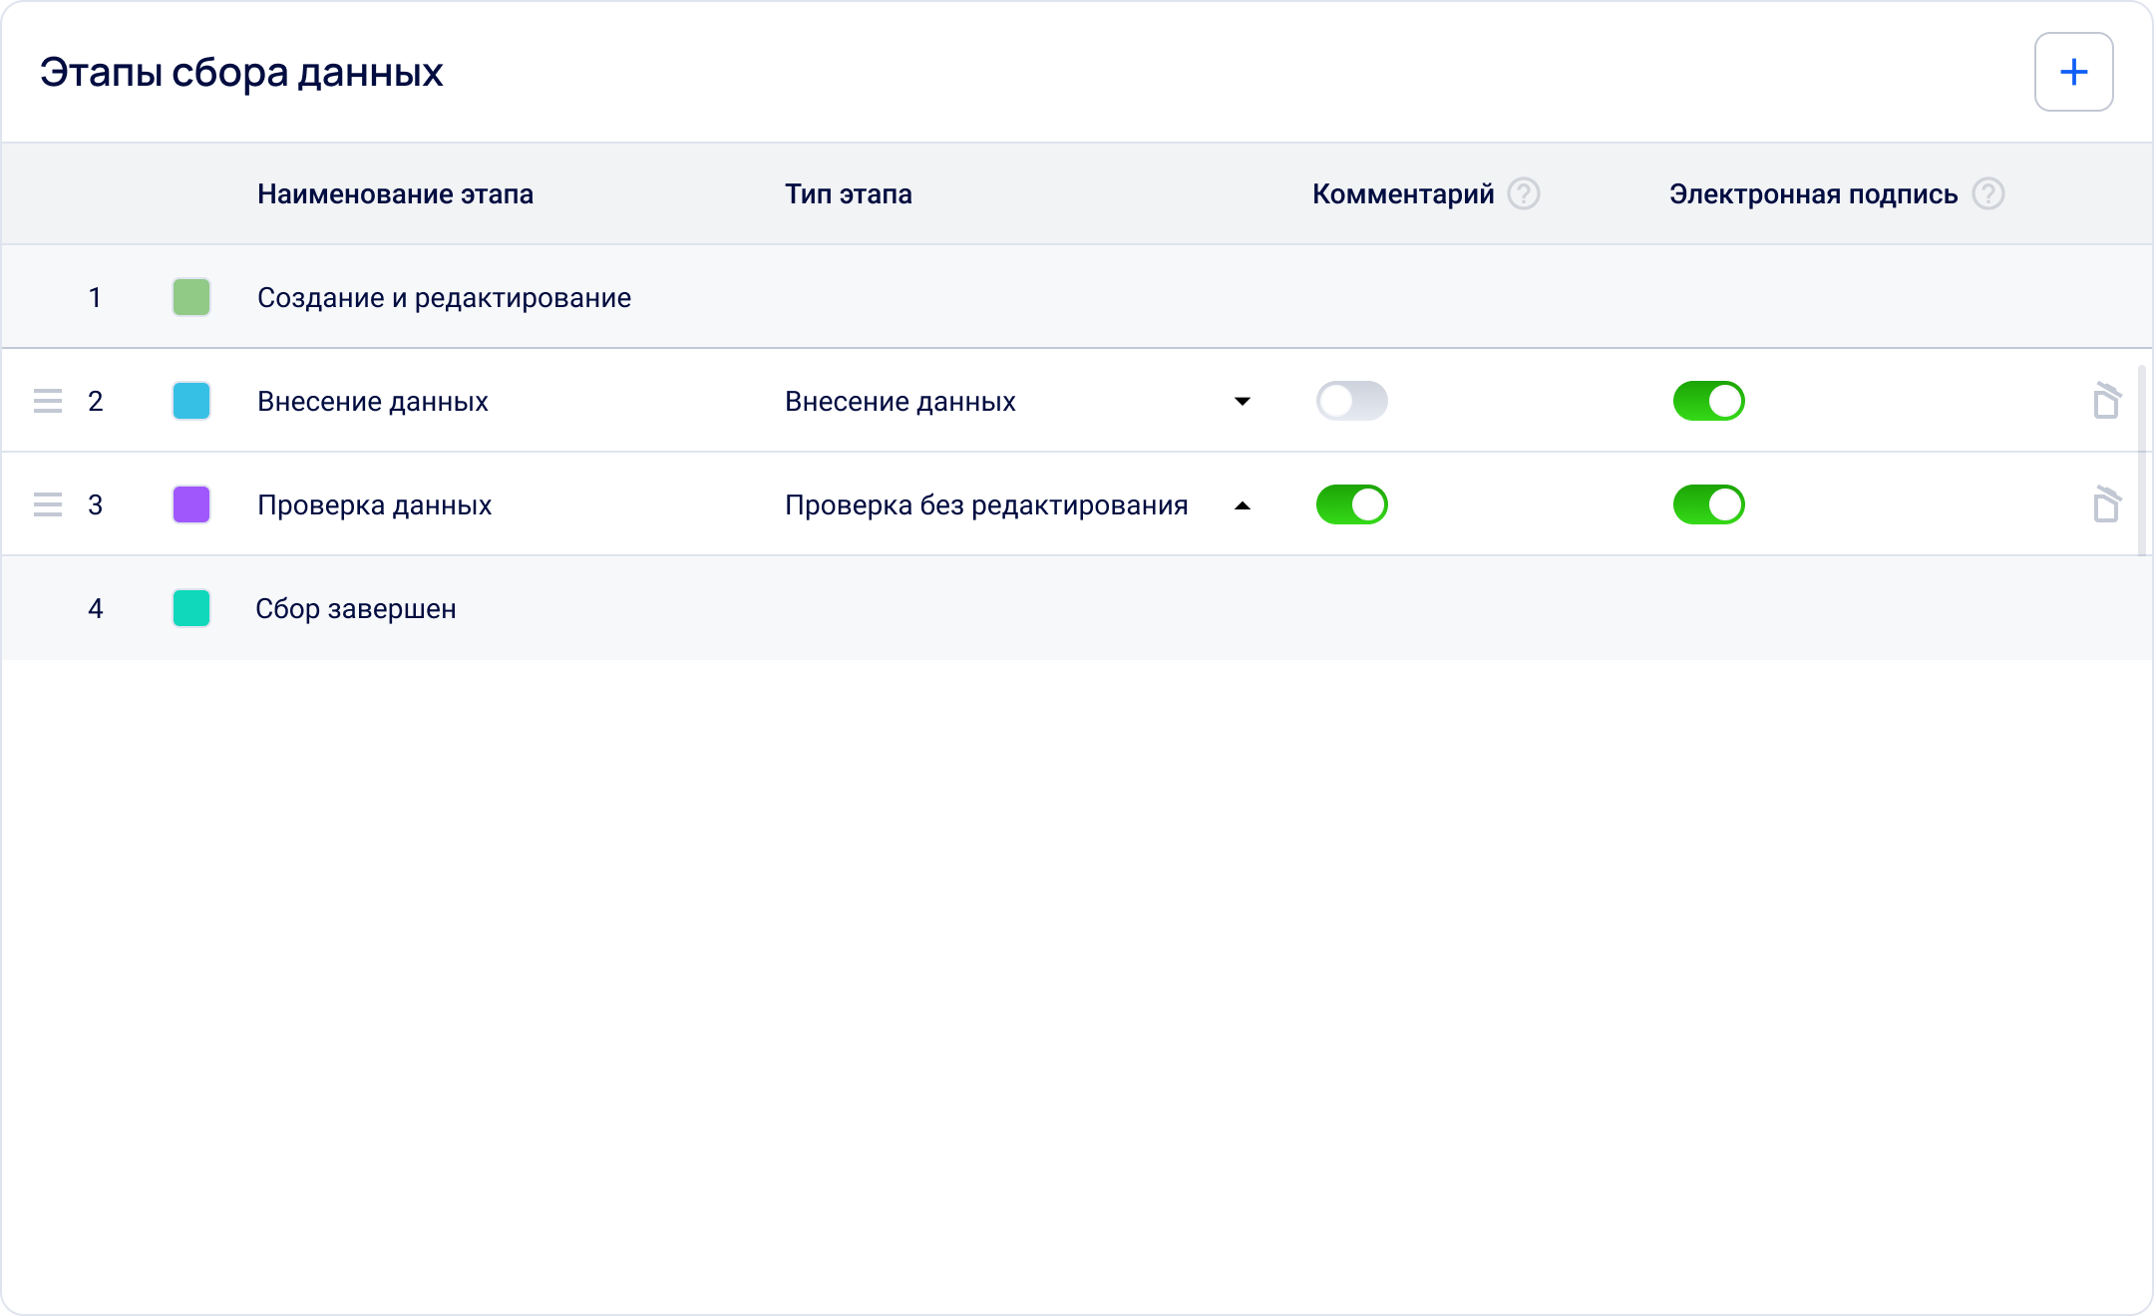
Task: Click the plus button to add a stage
Action: [x=2073, y=72]
